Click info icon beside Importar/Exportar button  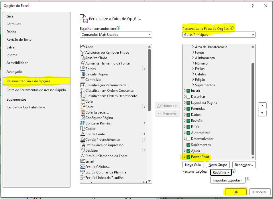coord(248,178)
